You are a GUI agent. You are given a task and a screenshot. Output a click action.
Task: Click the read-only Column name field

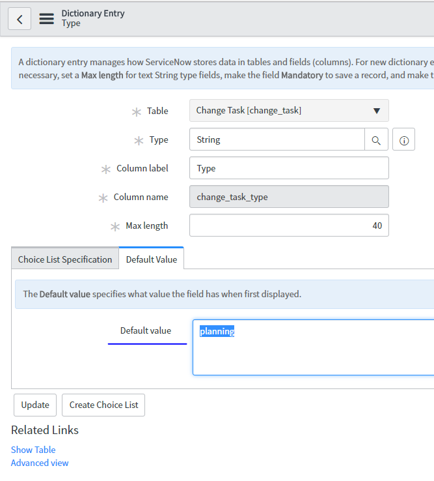(x=289, y=197)
